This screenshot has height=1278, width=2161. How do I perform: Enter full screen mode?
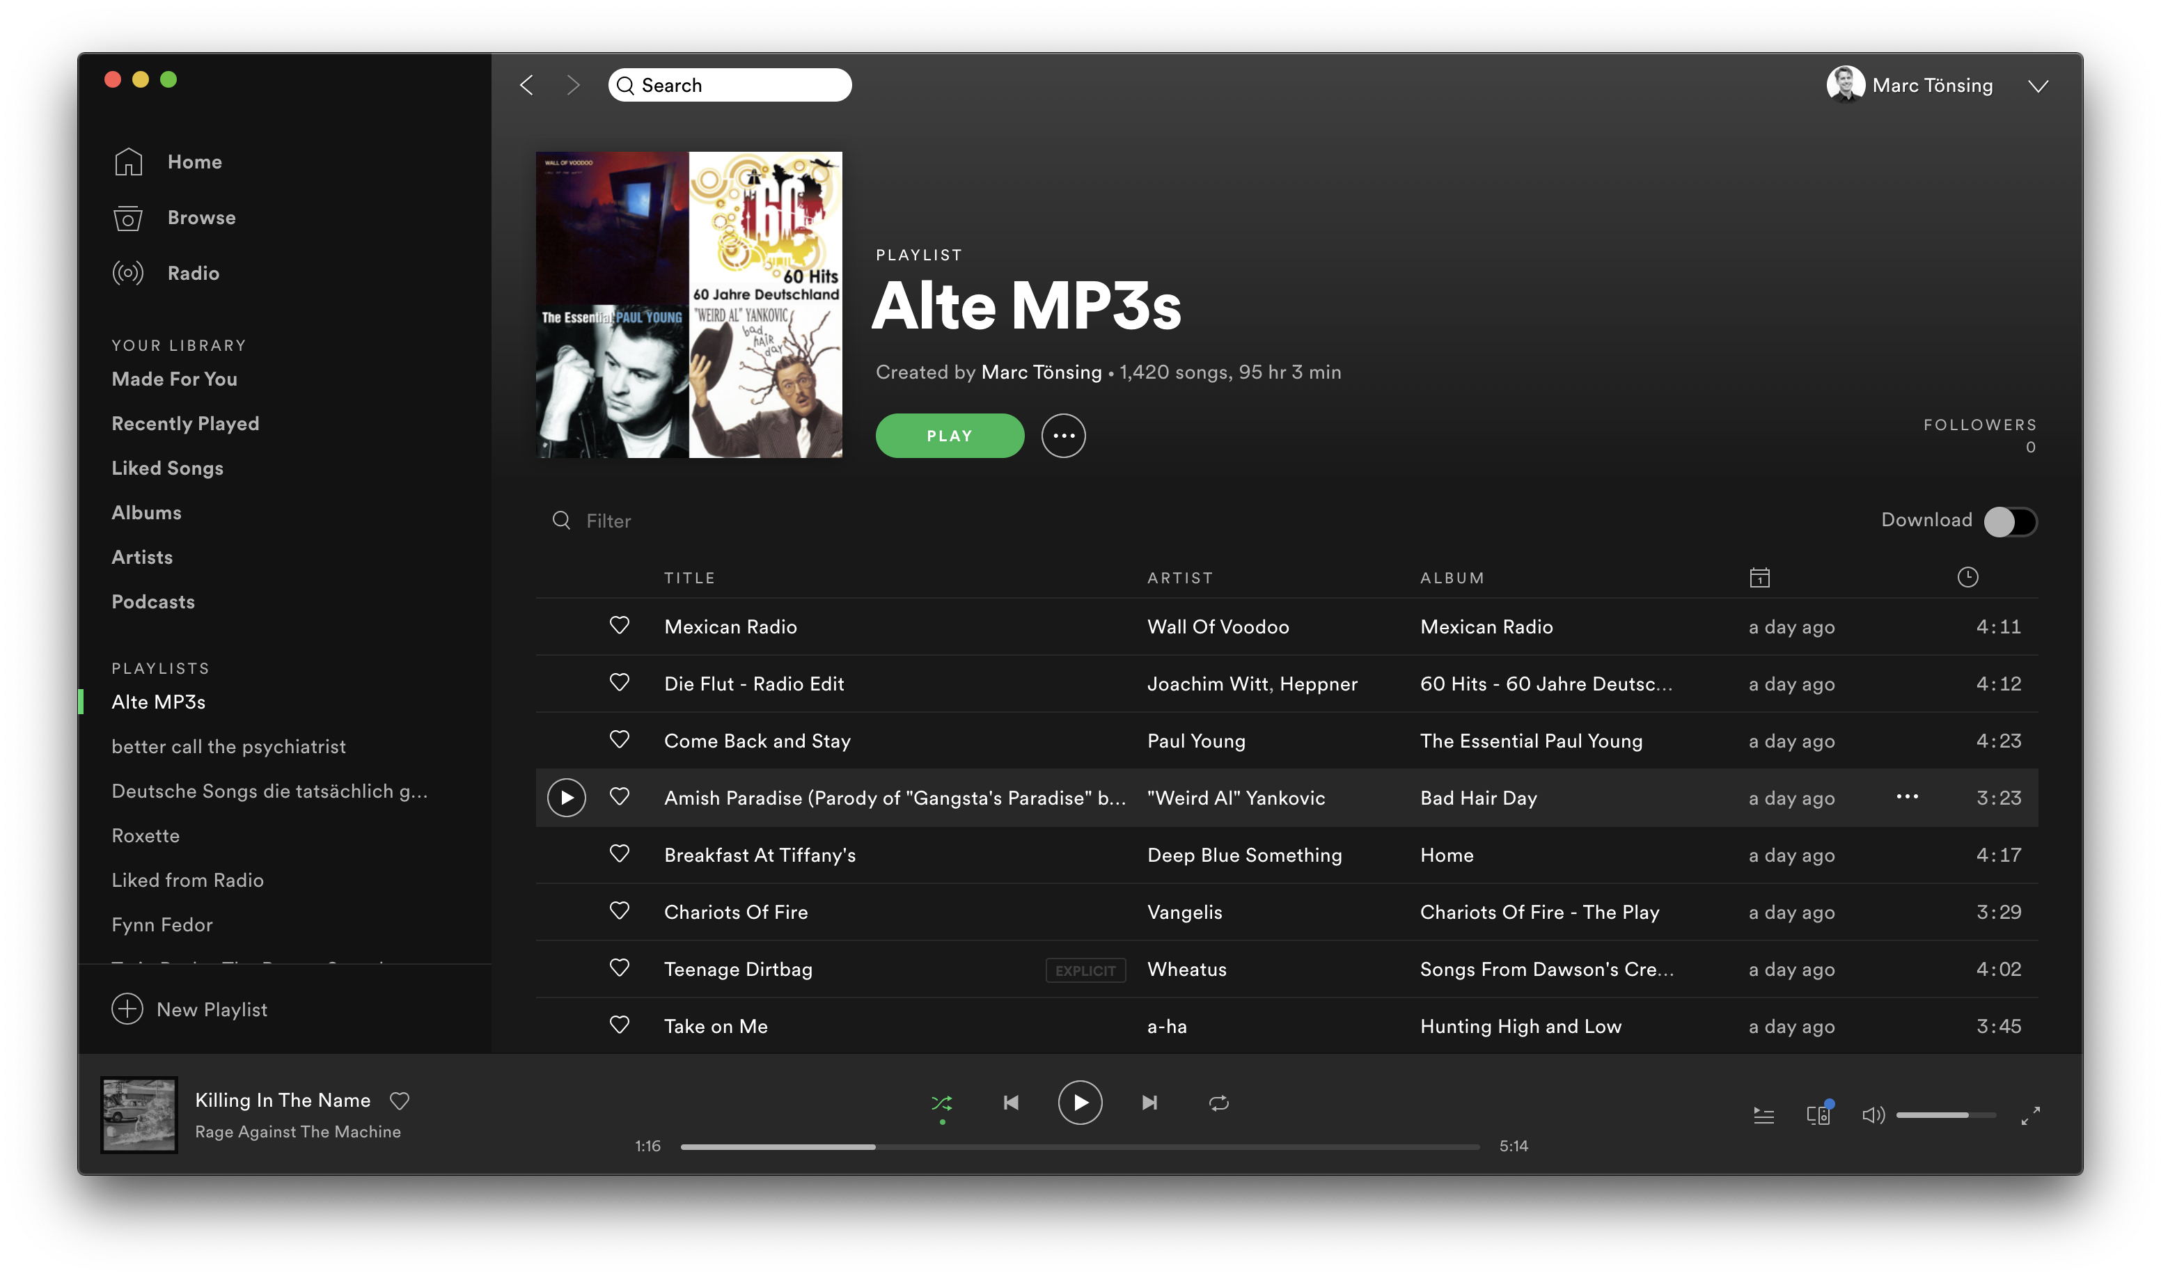2031,1115
